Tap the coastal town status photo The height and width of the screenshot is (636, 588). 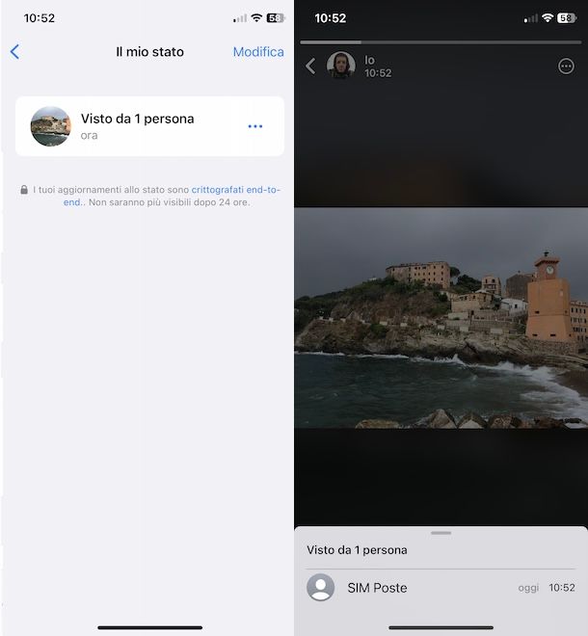click(x=441, y=318)
